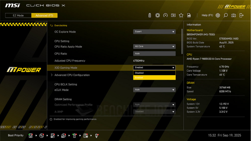
Task: Open A-XMP dropdown showing Disabled
Action: tap(154, 112)
